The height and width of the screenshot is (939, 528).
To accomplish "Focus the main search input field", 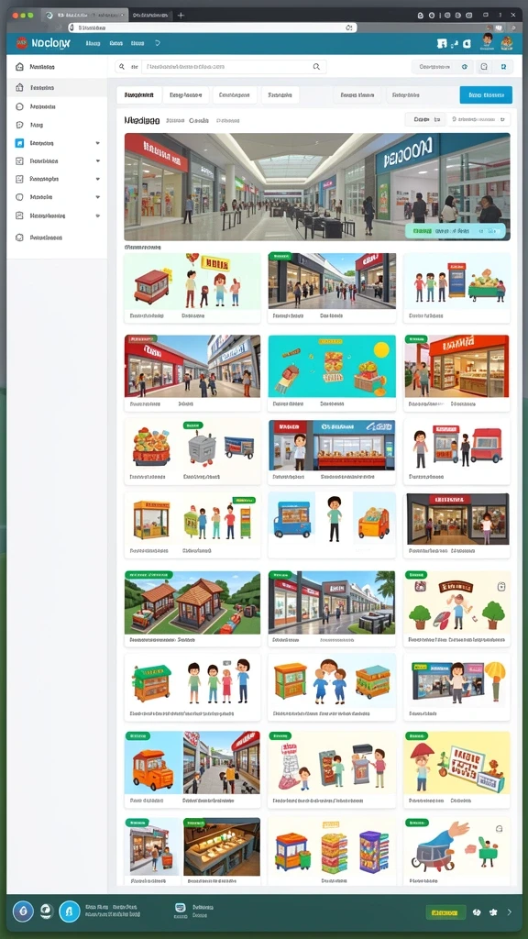I will click(228, 67).
